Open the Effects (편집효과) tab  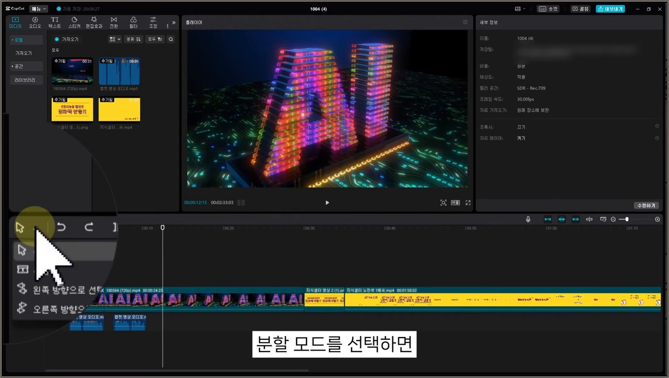point(94,22)
